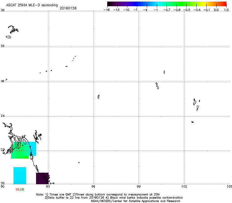Click the -13 color bar label
232x203 pixels.
116,10
